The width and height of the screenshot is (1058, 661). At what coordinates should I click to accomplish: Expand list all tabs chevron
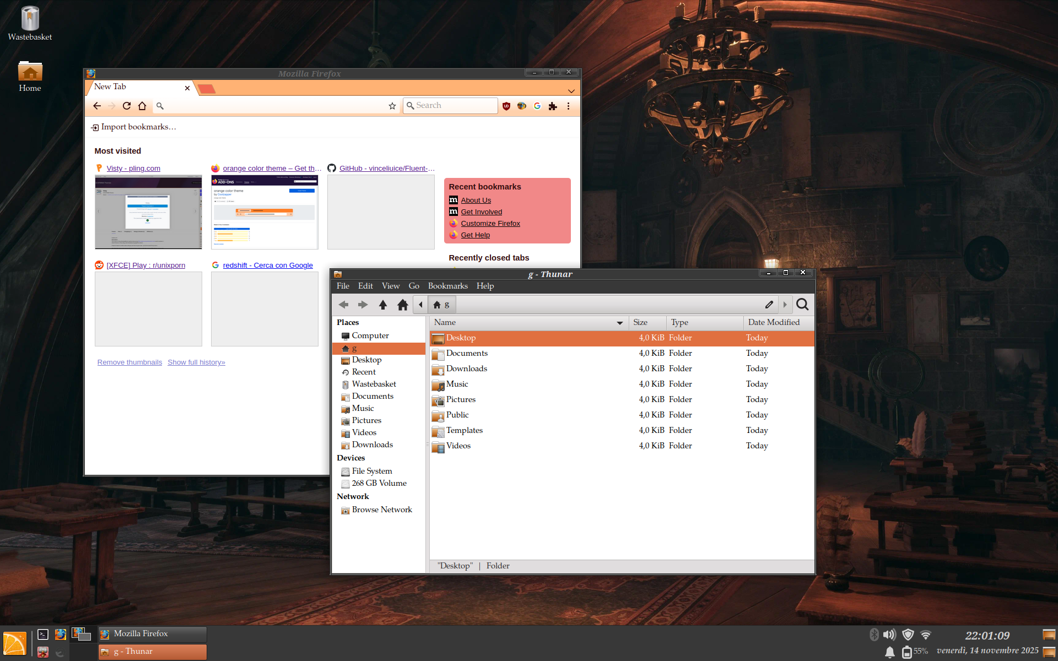571,91
